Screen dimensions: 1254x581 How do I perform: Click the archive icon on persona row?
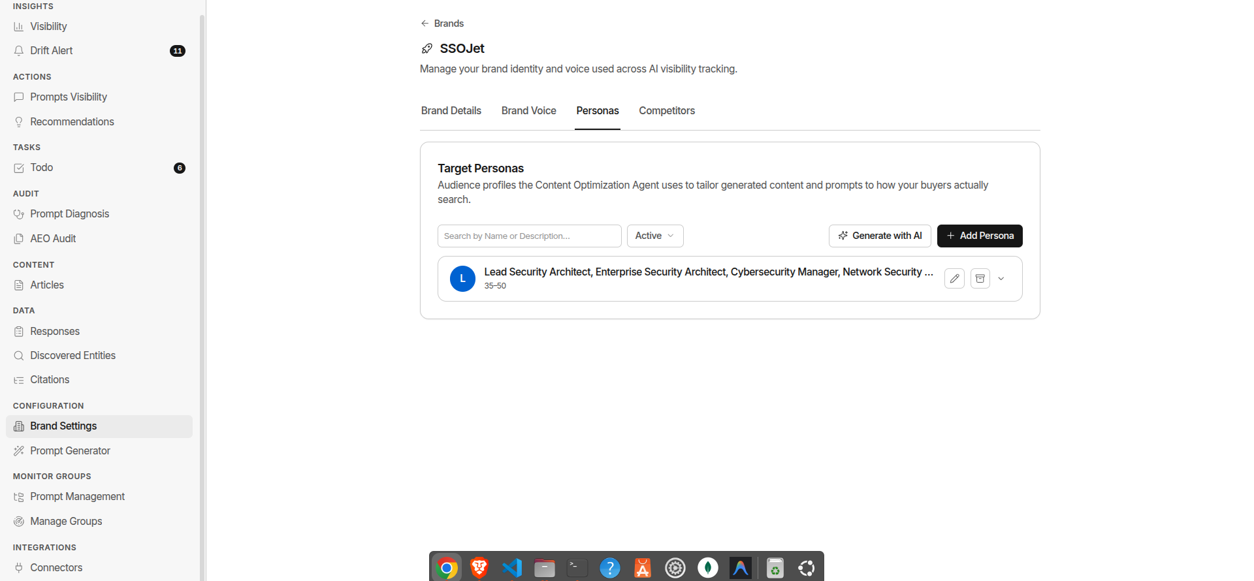coord(980,279)
